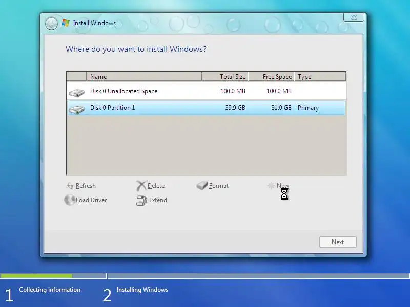Click the New starburst icon
The height and width of the screenshot is (307, 410).
(x=271, y=186)
